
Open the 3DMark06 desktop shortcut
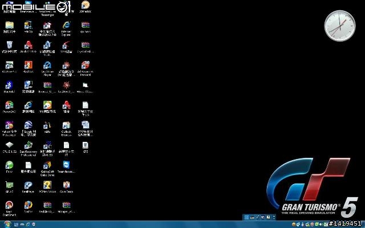coord(86,6)
